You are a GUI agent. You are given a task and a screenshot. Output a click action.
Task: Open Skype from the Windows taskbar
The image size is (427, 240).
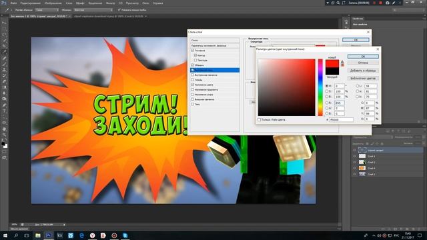(x=125, y=235)
